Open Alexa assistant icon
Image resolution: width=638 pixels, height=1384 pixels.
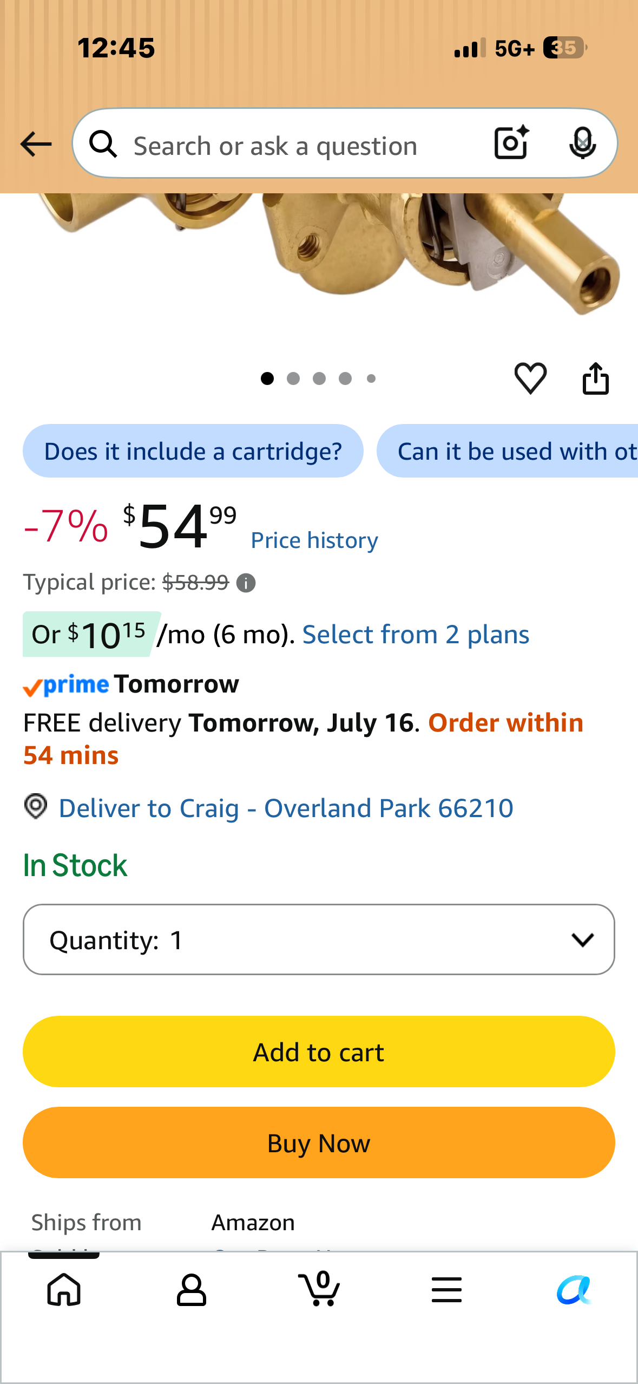(574, 1290)
